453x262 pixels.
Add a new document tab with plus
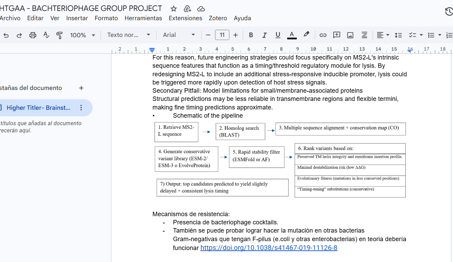[81, 88]
